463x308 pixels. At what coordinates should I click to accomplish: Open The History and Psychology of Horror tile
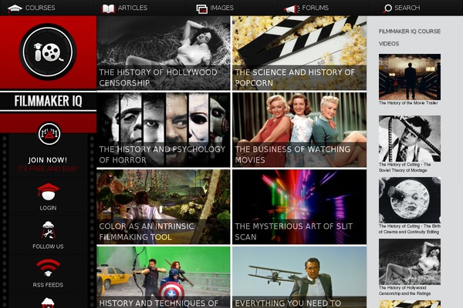tap(164, 130)
